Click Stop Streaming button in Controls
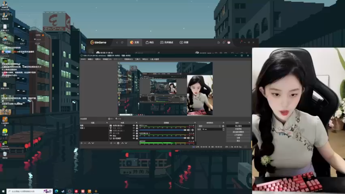The image size is (345, 194). click(238, 126)
